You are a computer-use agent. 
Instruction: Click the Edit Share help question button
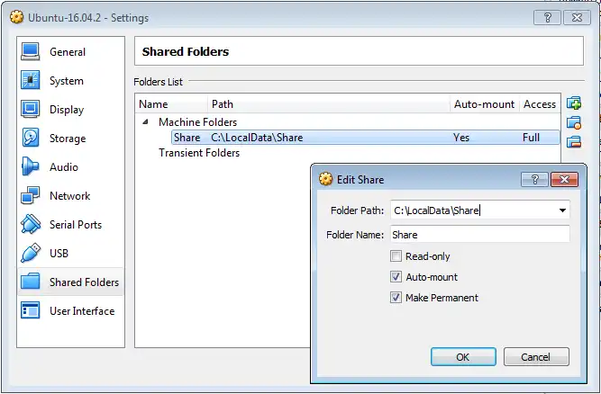534,179
